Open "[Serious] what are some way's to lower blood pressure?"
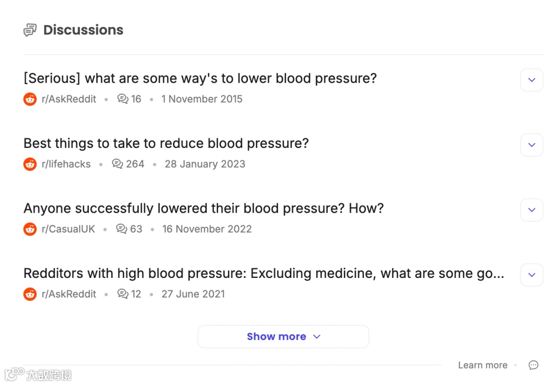 (x=200, y=79)
